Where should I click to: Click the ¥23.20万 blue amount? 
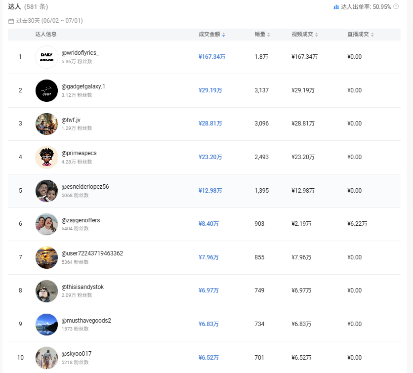click(x=210, y=157)
